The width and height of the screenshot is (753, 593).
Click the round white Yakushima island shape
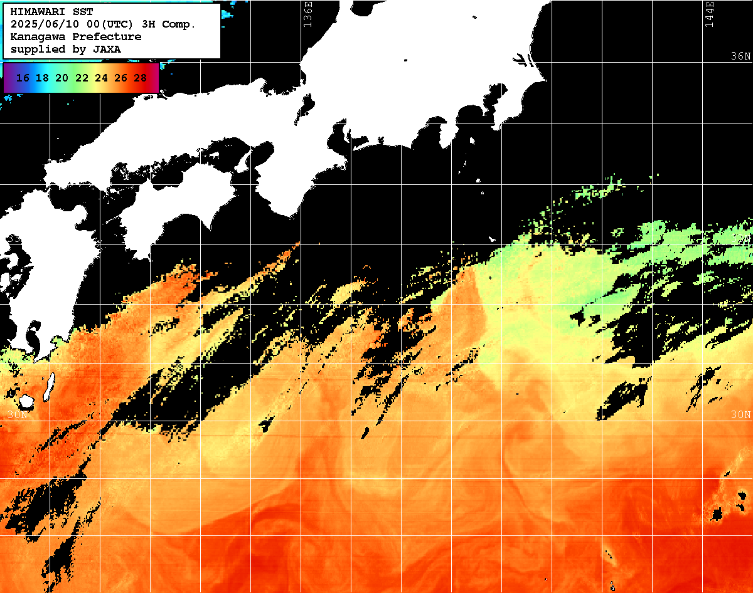tap(26, 401)
